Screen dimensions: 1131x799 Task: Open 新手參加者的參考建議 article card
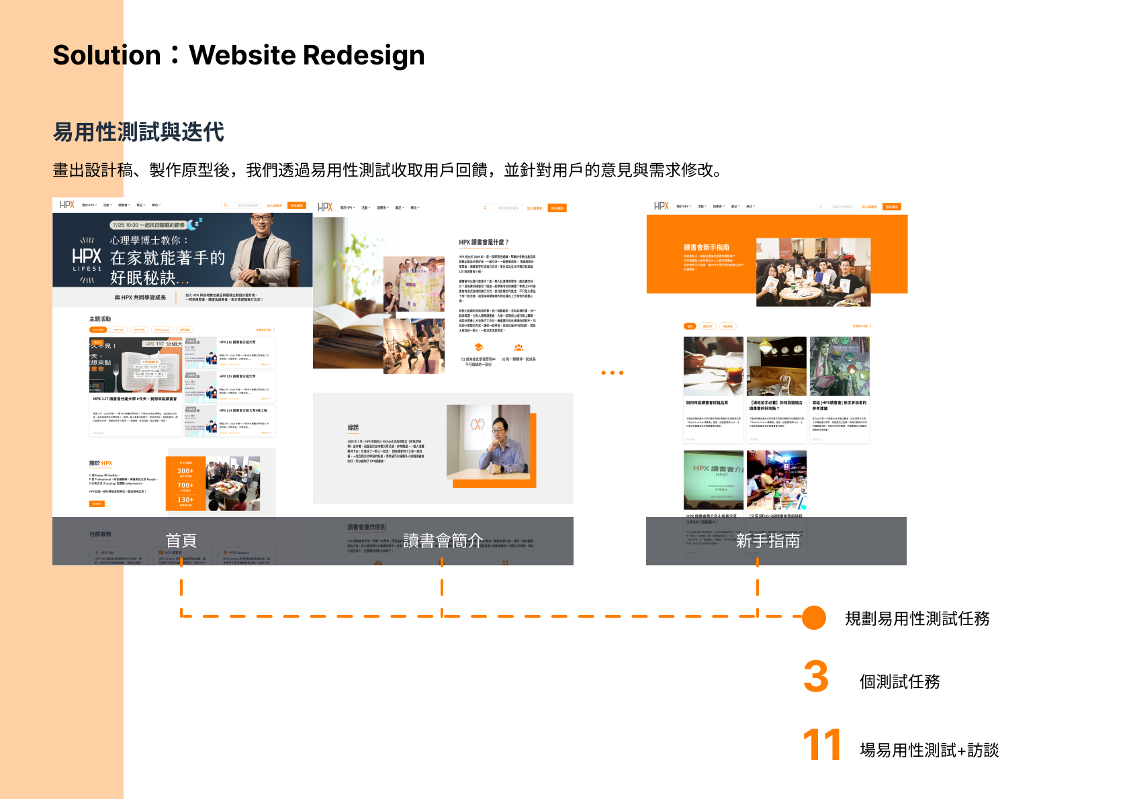pyautogui.click(x=840, y=389)
